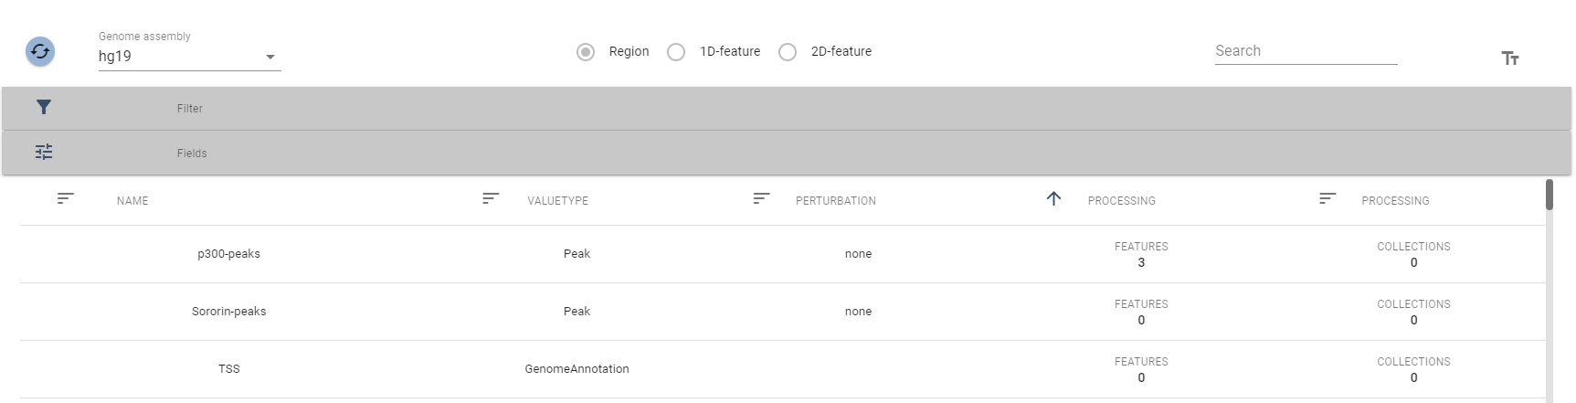Select the 2D-feature radio button
1576x403 pixels.
click(x=788, y=52)
